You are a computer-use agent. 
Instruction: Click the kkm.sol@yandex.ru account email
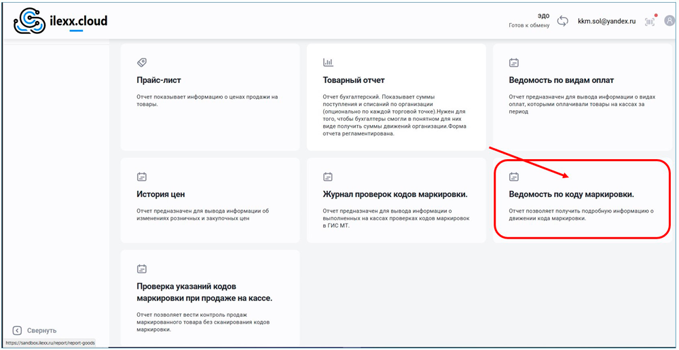pos(606,22)
